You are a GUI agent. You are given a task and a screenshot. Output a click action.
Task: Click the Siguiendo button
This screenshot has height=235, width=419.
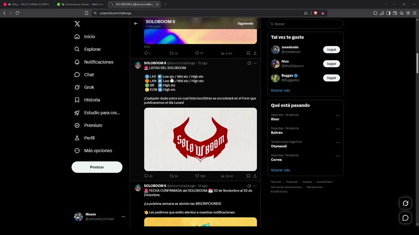pos(246,23)
